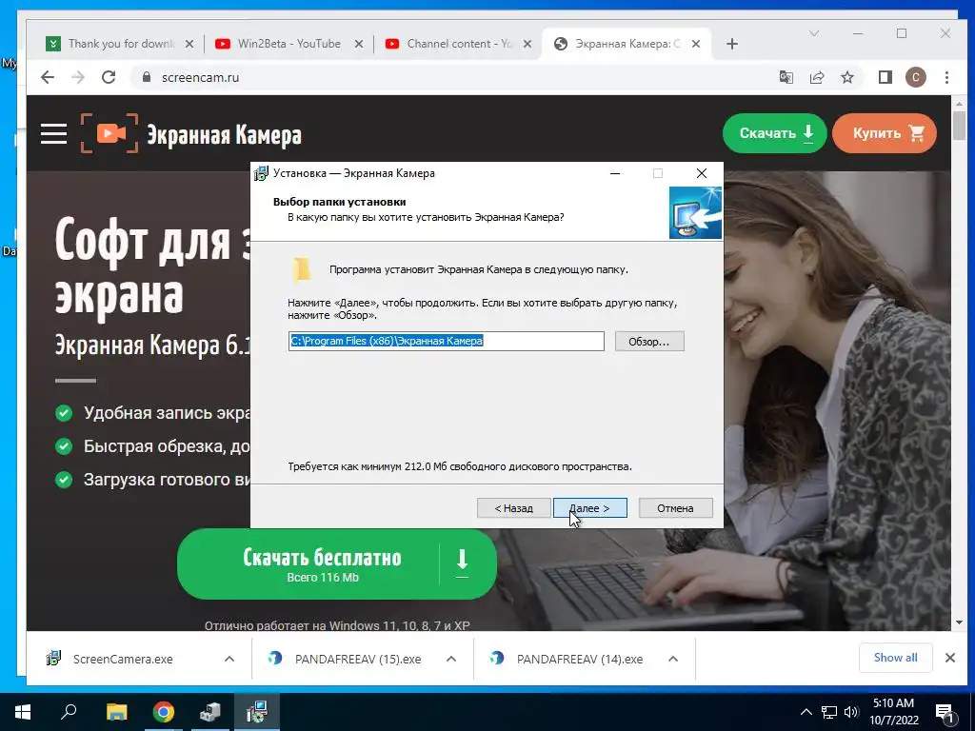Toggle Chrome side panel icon

coord(885,77)
